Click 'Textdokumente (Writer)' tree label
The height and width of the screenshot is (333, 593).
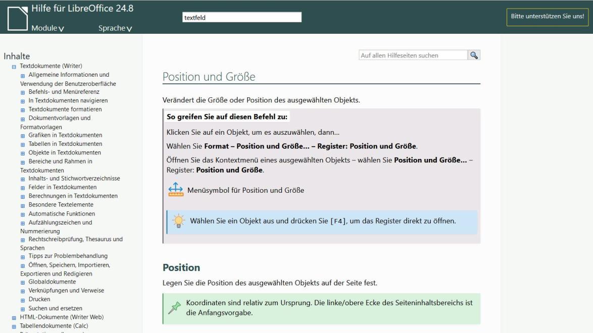[51, 66]
